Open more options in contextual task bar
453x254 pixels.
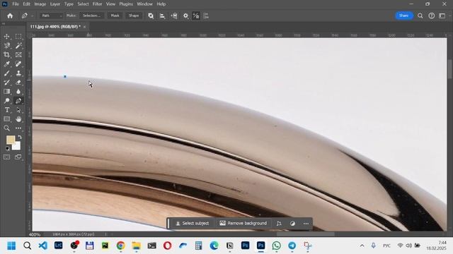(x=306, y=224)
